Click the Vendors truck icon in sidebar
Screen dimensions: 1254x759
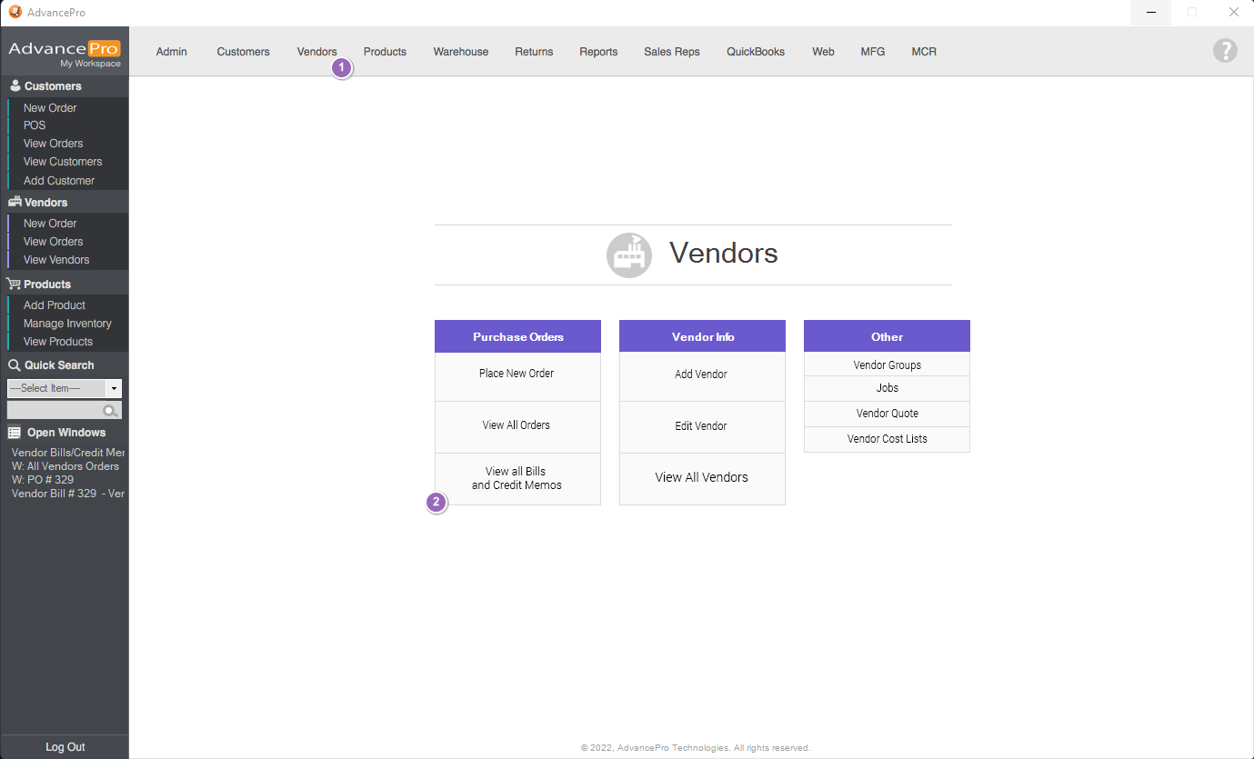pyautogui.click(x=15, y=202)
